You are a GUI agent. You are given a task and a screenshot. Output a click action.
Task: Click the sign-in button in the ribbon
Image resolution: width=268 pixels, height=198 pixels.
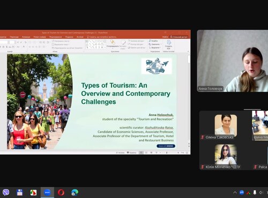pyautogui.click(x=165, y=37)
